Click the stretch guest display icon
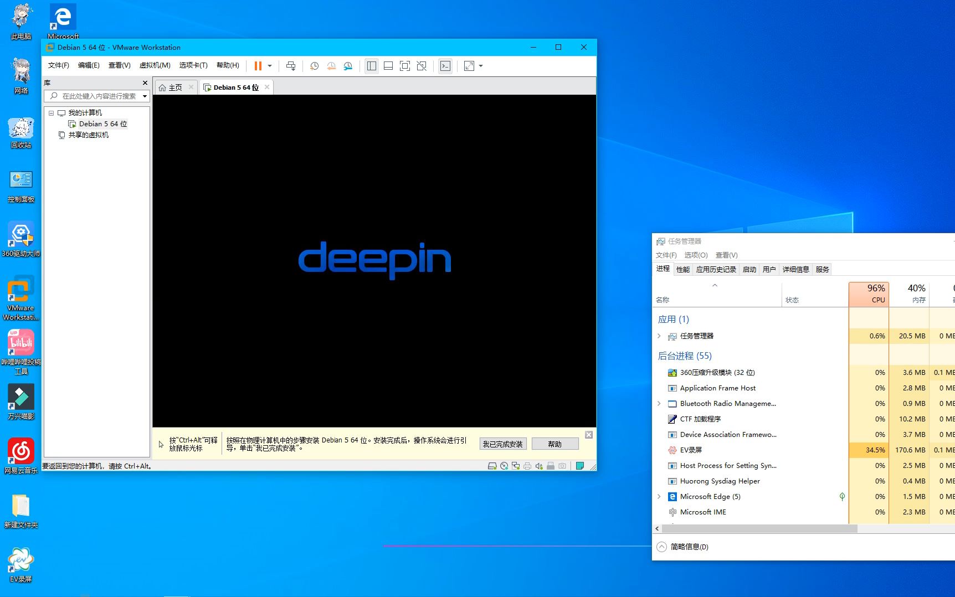955x597 pixels. [x=469, y=66]
